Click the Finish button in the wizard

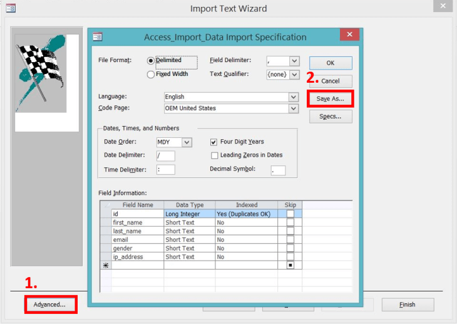pos(408,305)
